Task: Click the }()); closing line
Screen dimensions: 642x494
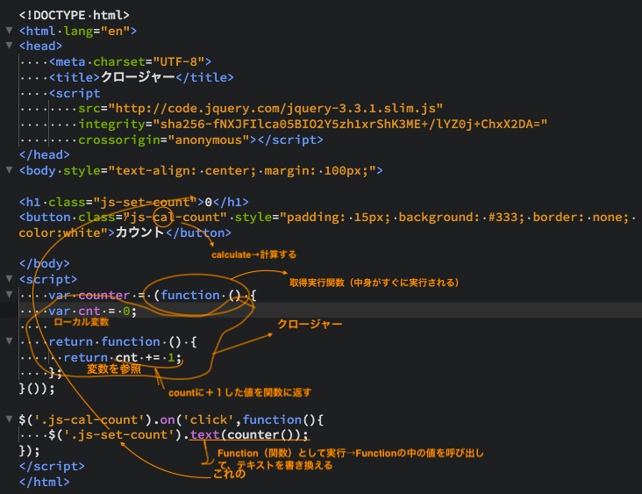Action: tap(37, 389)
